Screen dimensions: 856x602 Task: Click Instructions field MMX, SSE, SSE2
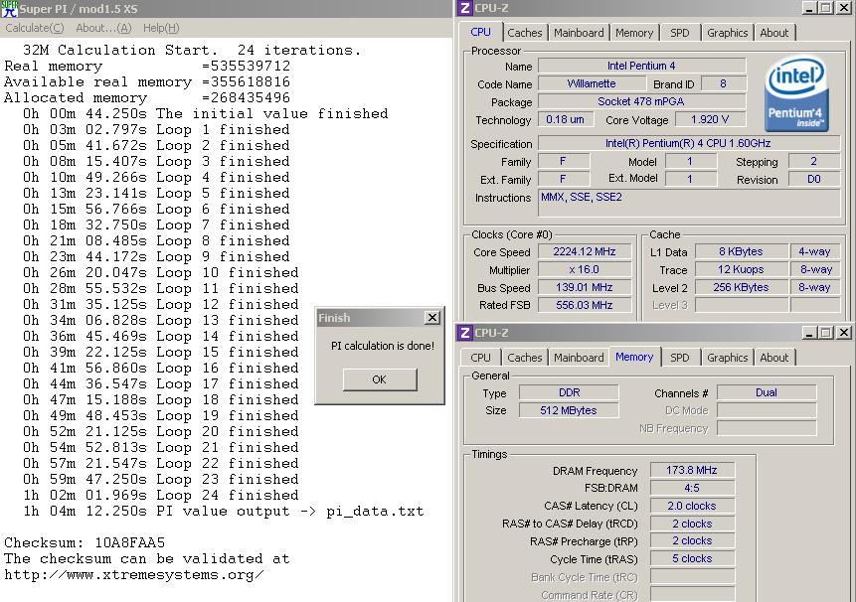click(689, 204)
